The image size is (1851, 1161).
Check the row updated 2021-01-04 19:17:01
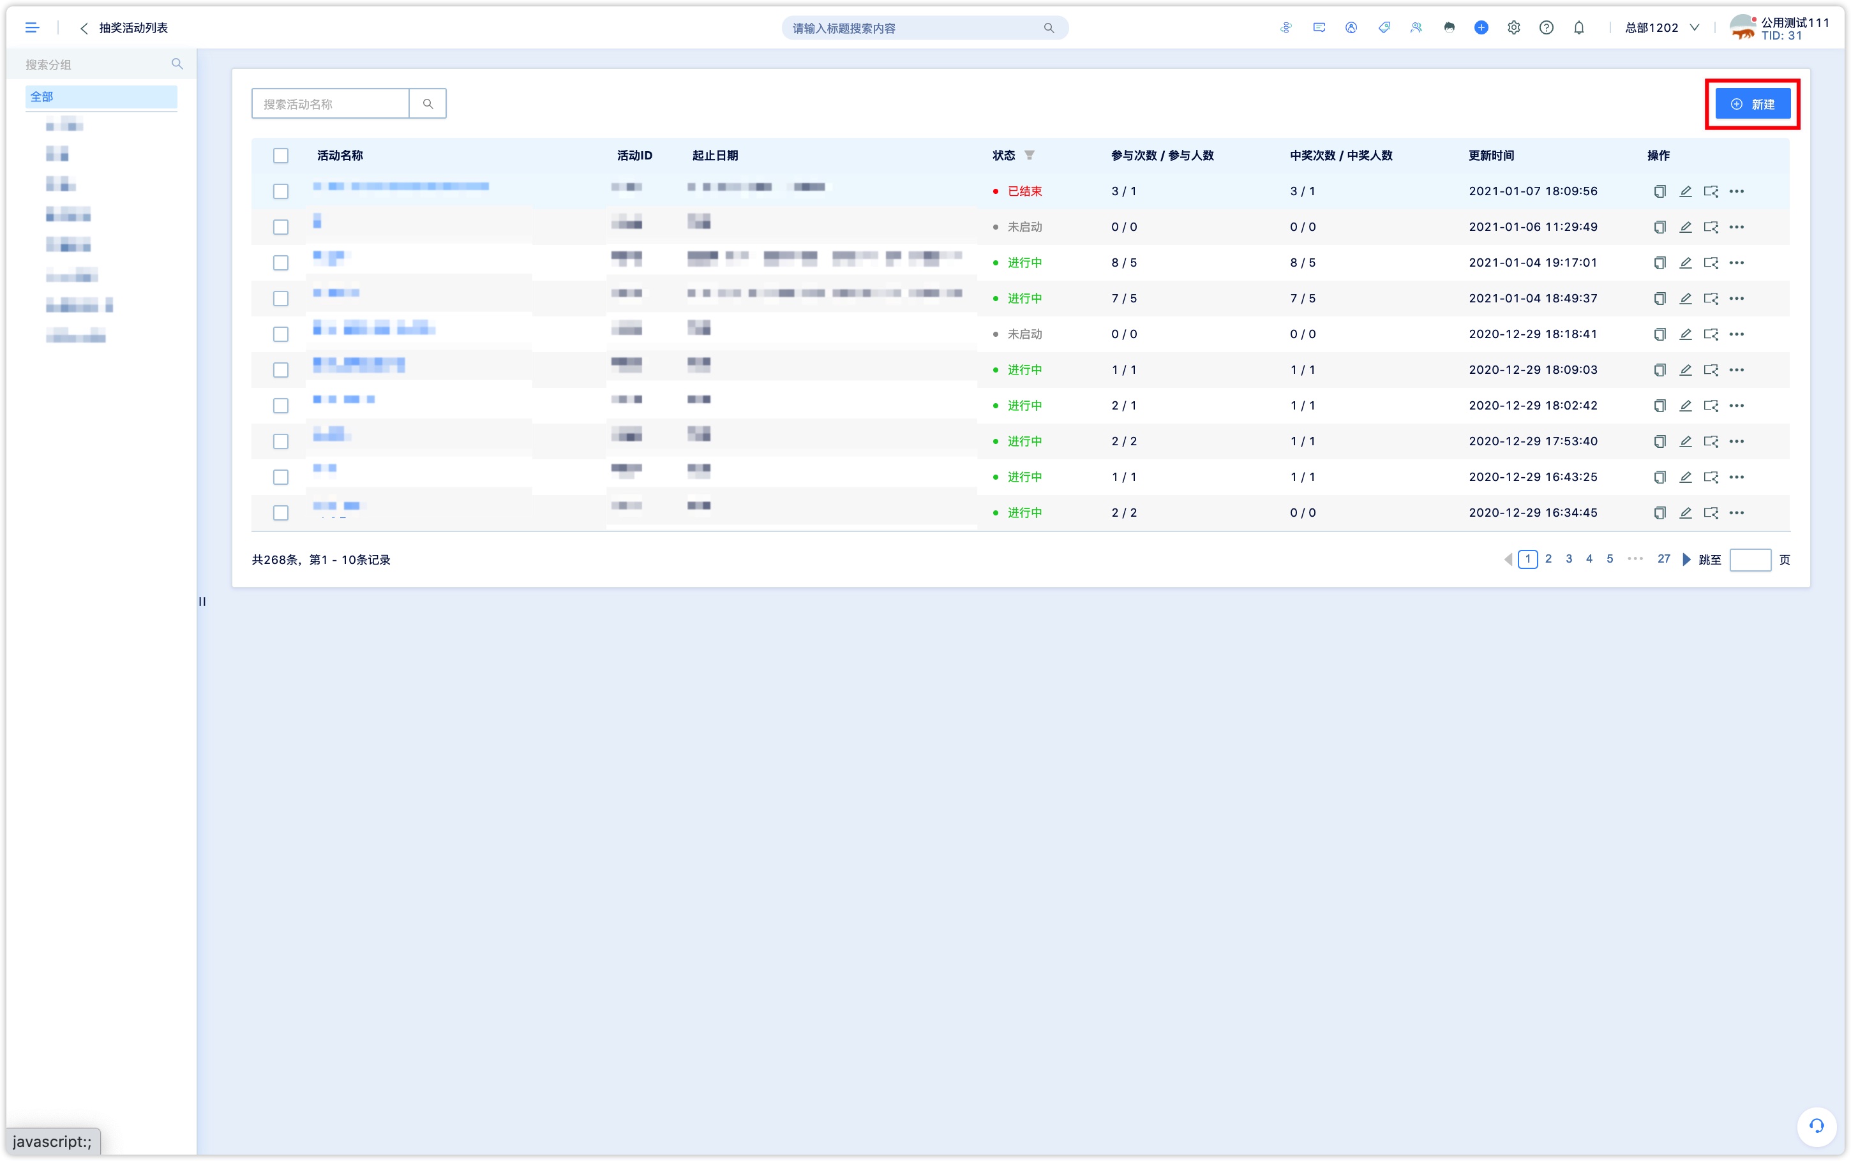click(x=280, y=263)
